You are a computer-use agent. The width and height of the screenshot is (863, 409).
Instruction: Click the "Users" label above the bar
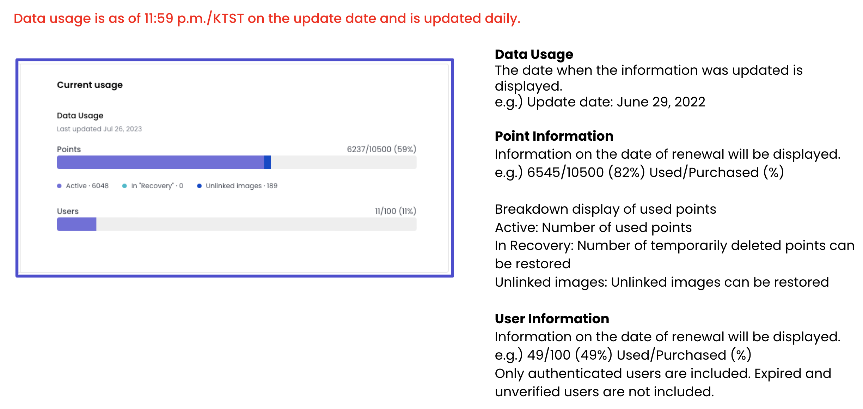coord(68,211)
